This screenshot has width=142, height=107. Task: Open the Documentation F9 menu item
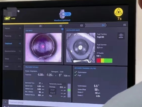pos(13,51)
